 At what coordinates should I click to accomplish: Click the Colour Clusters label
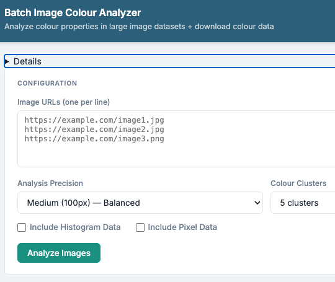click(x=298, y=183)
